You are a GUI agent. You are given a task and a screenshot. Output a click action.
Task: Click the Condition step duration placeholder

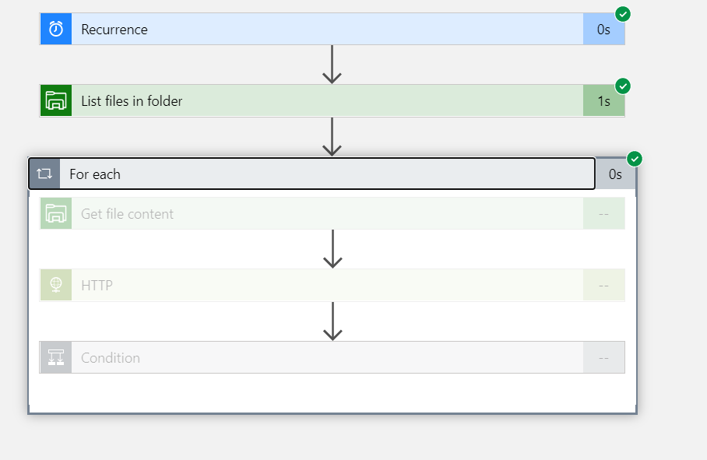click(603, 358)
